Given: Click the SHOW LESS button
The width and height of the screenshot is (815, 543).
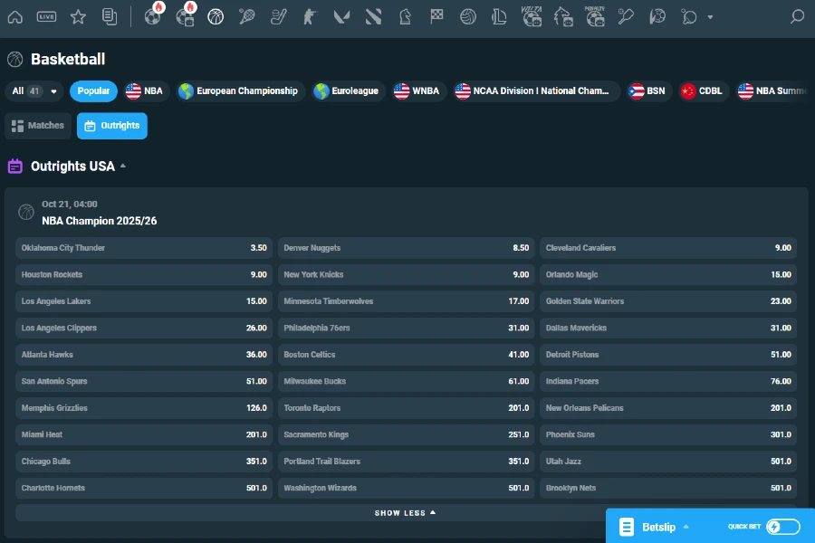Looking at the screenshot, I should tap(406, 511).
